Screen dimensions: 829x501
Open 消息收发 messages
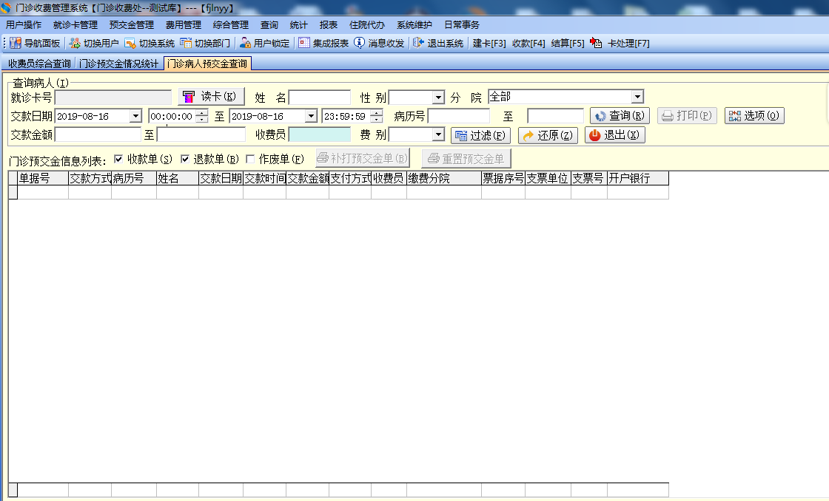click(x=379, y=44)
